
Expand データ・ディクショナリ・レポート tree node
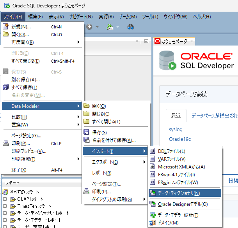pos(5,213)
